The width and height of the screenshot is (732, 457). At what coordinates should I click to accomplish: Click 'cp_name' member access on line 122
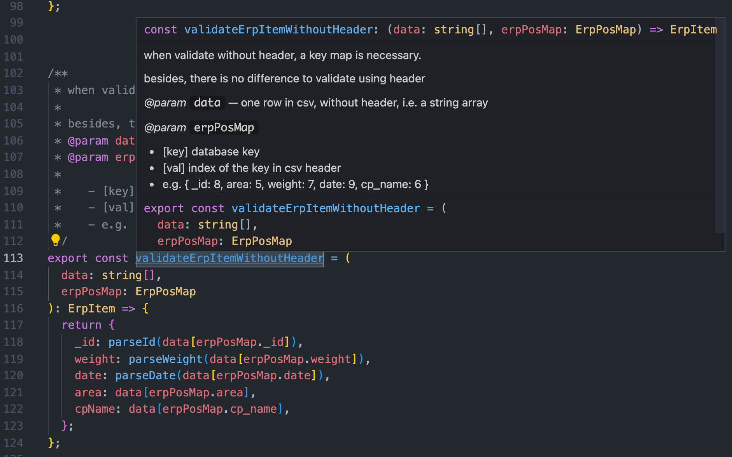(x=254, y=409)
